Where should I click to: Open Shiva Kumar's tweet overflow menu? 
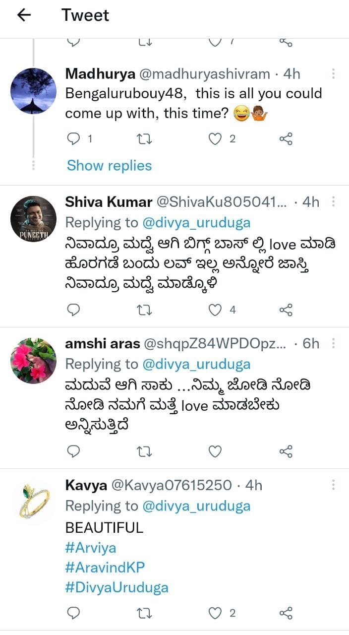pyautogui.click(x=333, y=202)
